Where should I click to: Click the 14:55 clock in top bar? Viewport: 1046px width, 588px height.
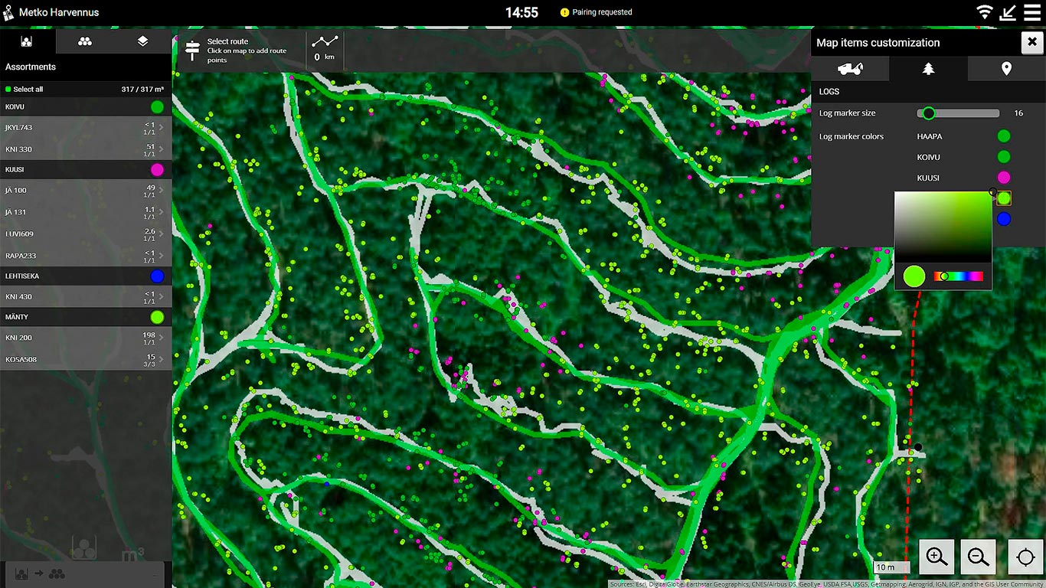pyautogui.click(x=521, y=12)
